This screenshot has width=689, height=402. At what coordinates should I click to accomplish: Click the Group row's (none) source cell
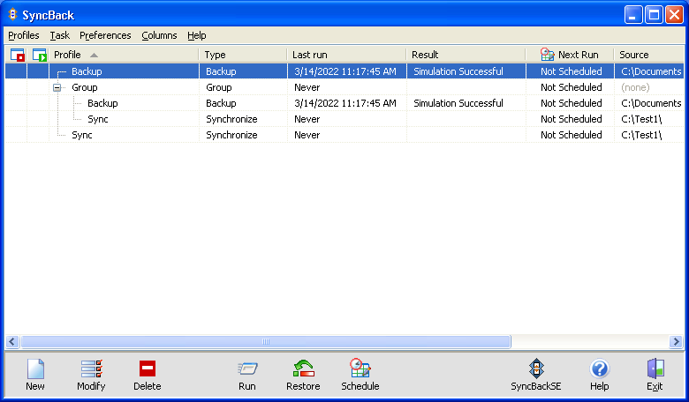click(x=635, y=87)
